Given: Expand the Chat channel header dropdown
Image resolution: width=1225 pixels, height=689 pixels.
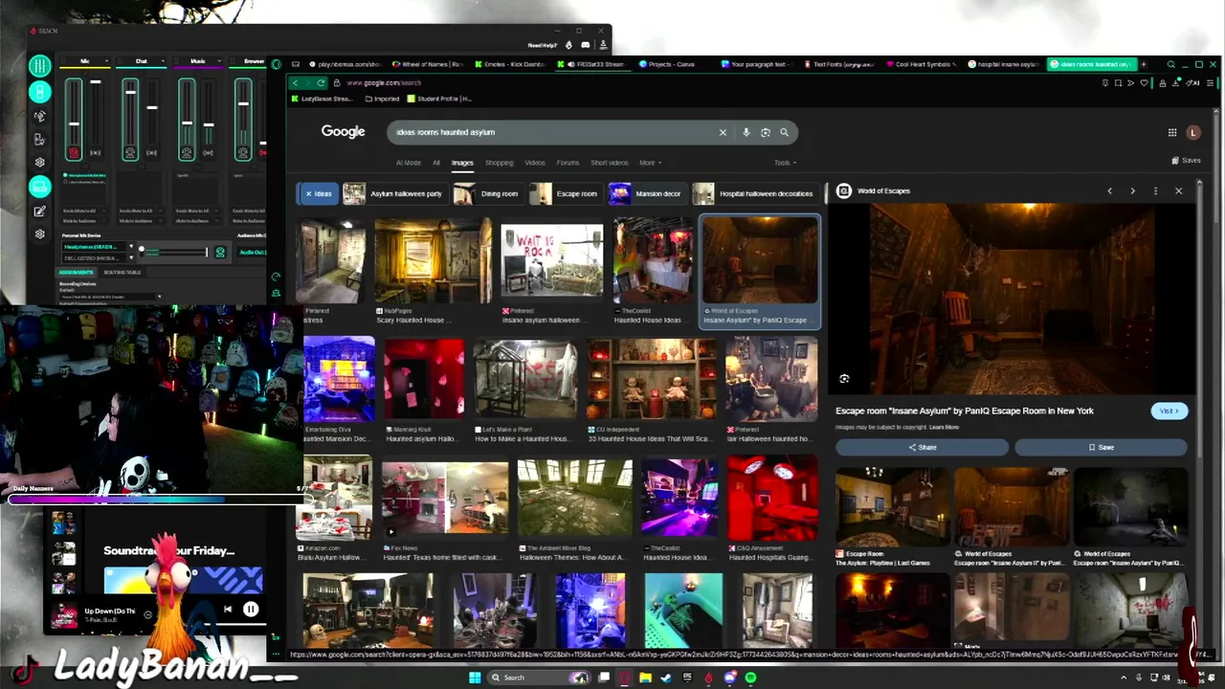Looking at the screenshot, I should [x=163, y=61].
